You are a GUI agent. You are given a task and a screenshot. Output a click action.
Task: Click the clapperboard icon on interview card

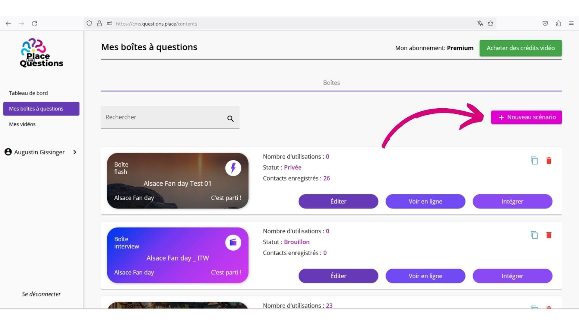[233, 243]
